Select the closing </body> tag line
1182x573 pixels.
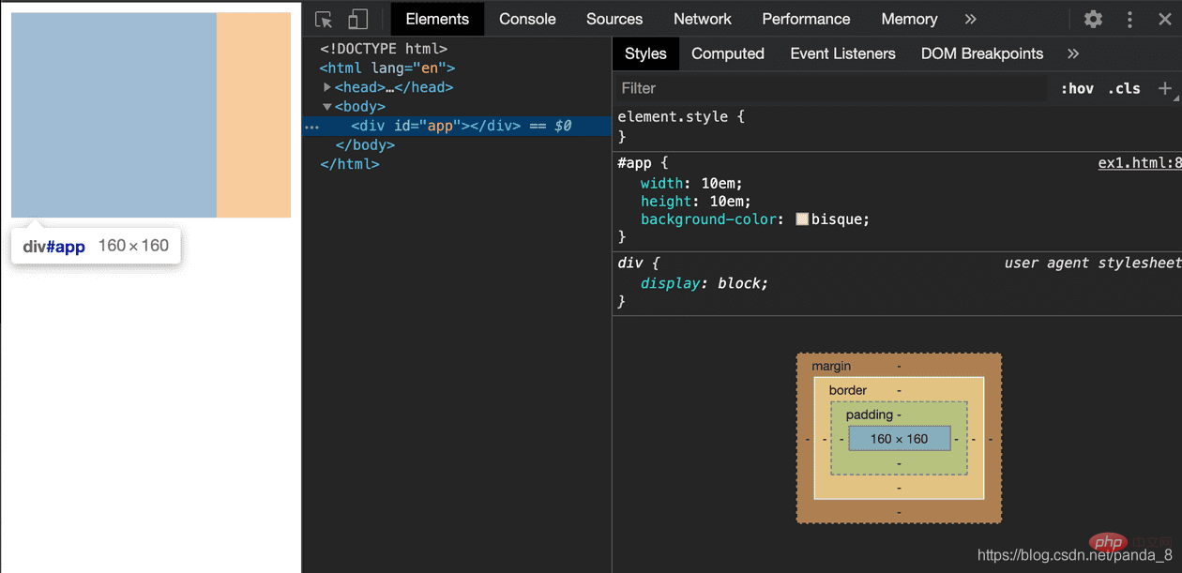click(365, 145)
